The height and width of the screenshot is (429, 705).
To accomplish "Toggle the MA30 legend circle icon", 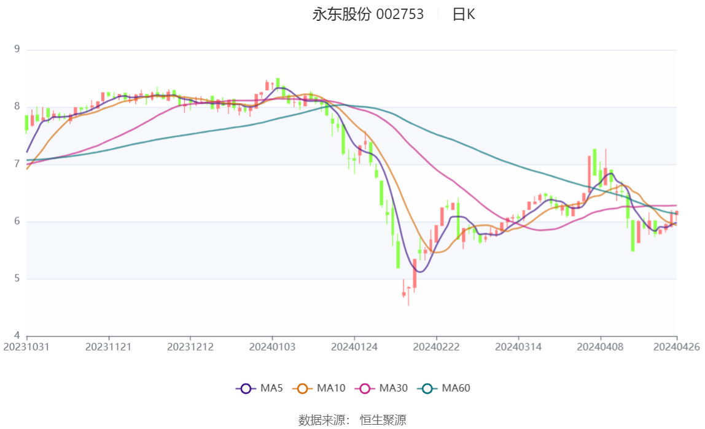I will pyautogui.click(x=365, y=388).
